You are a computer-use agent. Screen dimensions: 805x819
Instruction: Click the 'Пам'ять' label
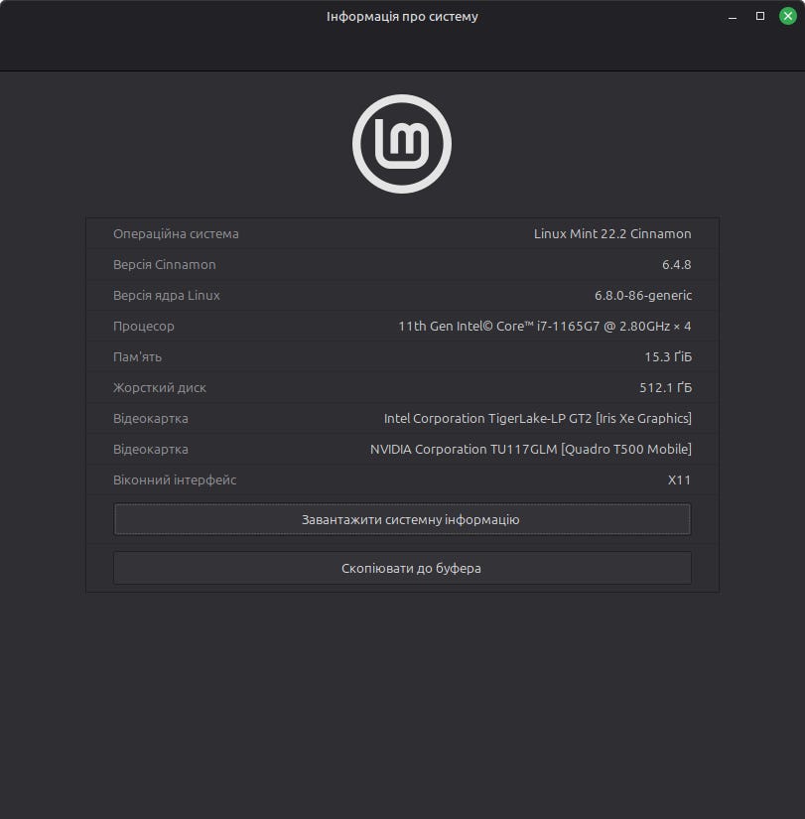tap(137, 356)
